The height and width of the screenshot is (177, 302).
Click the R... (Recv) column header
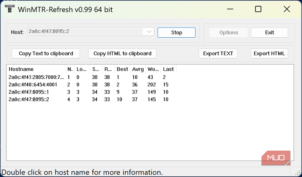click(108, 69)
